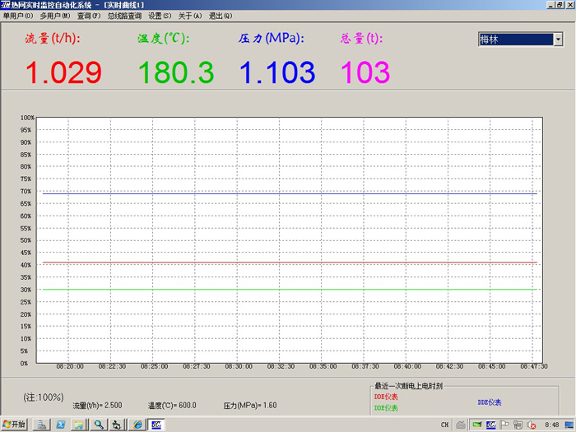Open the 设置 menu
This screenshot has height=432, width=576.
[x=160, y=16]
